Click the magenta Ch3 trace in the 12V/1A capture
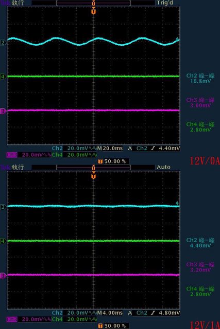The image size is (220, 329). click(94, 275)
